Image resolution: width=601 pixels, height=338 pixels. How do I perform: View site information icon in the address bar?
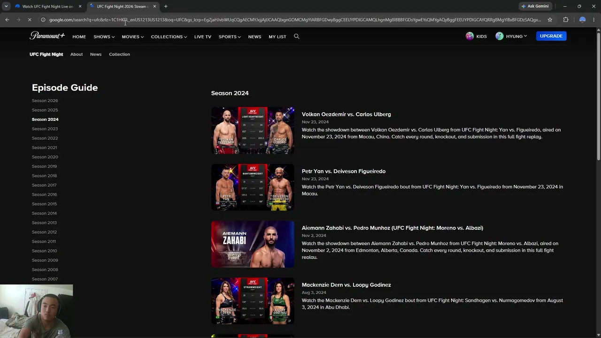tap(43, 20)
